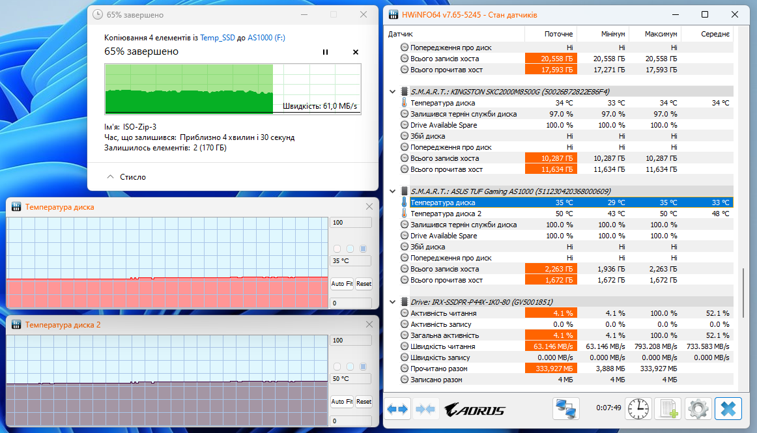757x433 pixels.
Task: Click the 'Максимум' column header
Action: coord(661,34)
